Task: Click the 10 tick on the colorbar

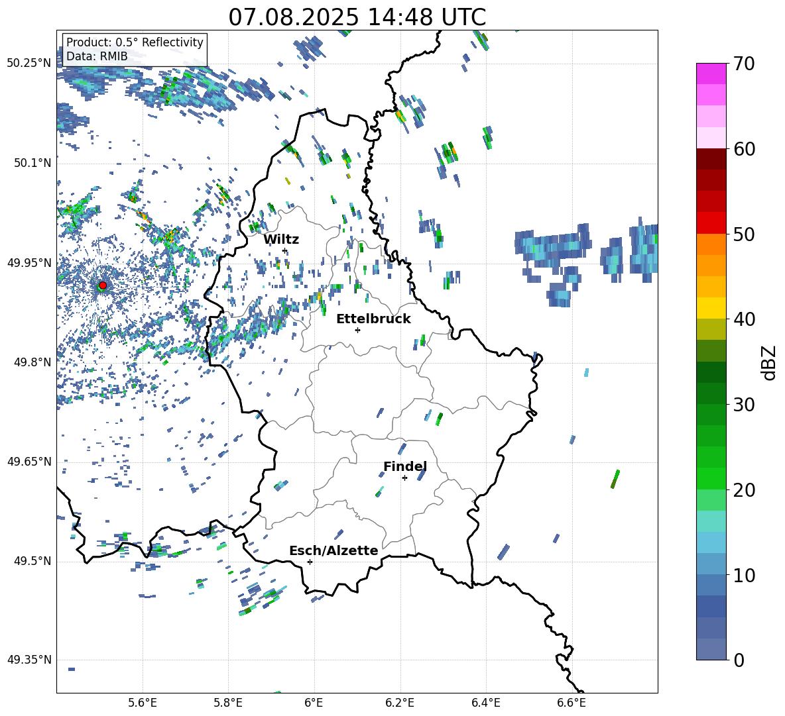Action: [x=744, y=575]
